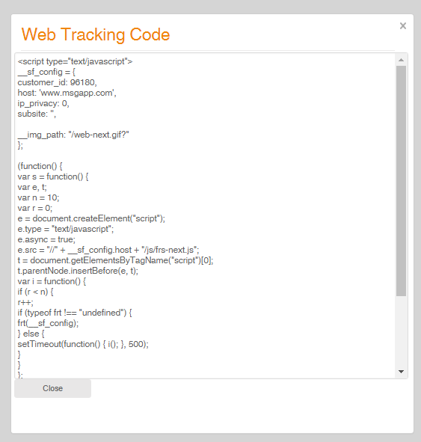Click the line "var n = 10;"
Image resolution: width=421 pixels, height=442 pixels.
point(38,197)
